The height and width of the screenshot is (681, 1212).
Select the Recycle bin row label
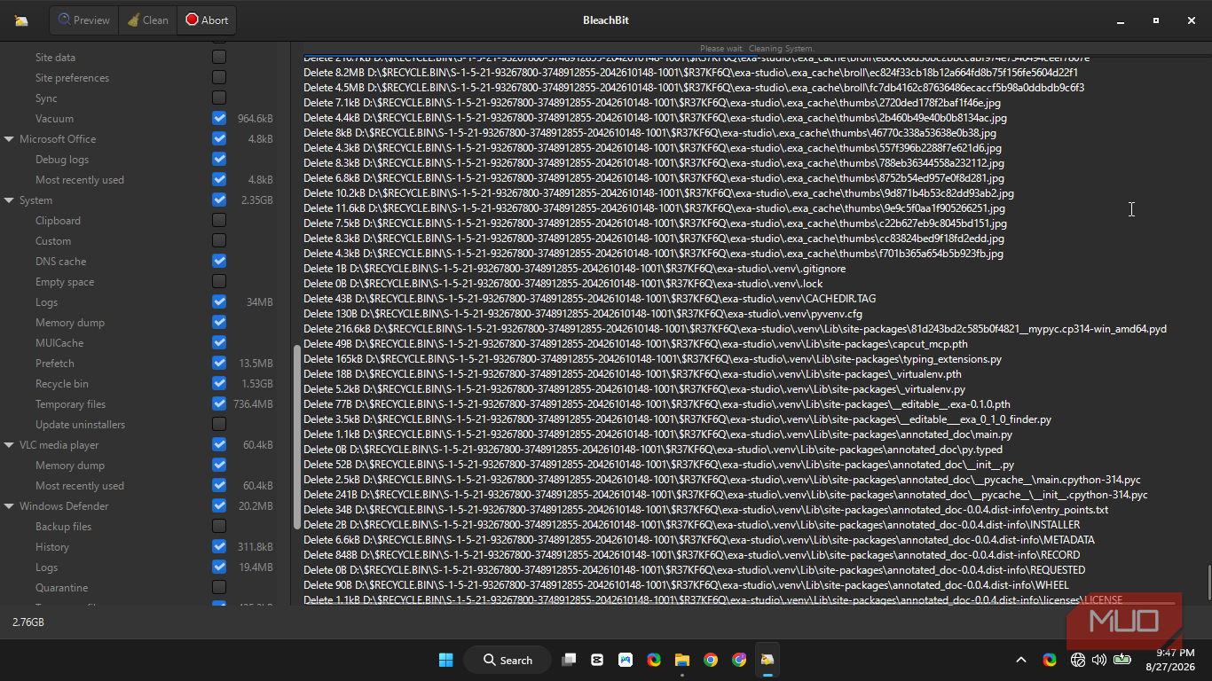click(62, 384)
